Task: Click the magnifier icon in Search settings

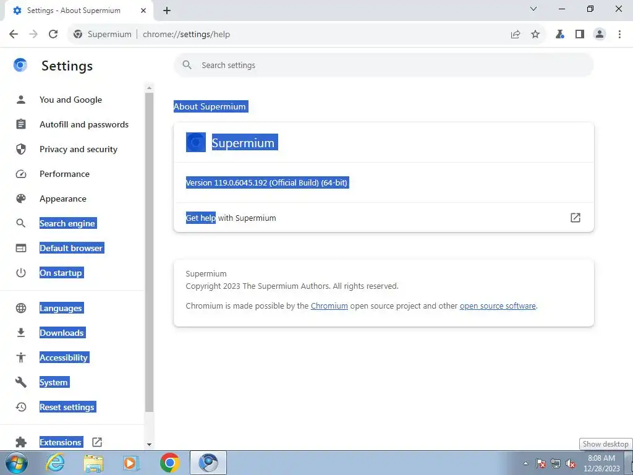Action: pyautogui.click(x=187, y=65)
